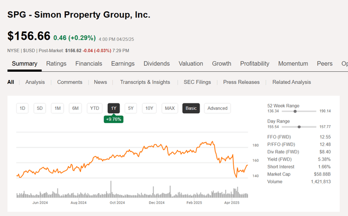Switch chart to 6M range
The image size is (348, 216).
(75, 108)
